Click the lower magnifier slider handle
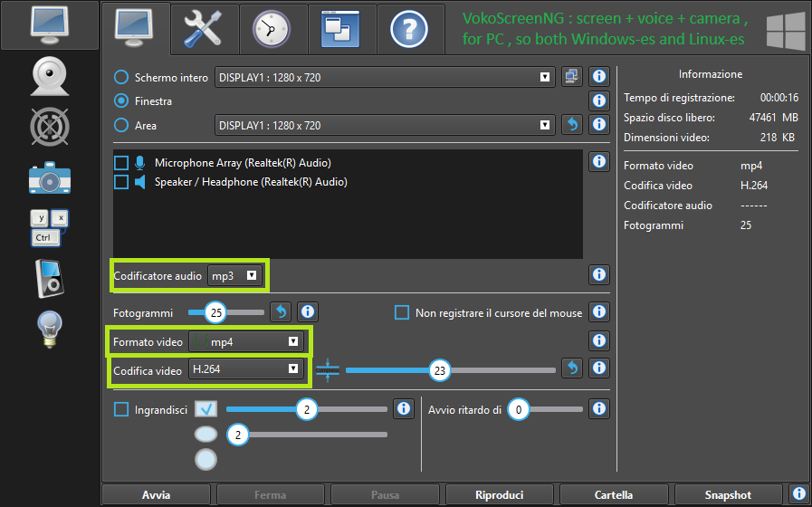Screen dimensions: 812x507 pyautogui.click(x=238, y=435)
